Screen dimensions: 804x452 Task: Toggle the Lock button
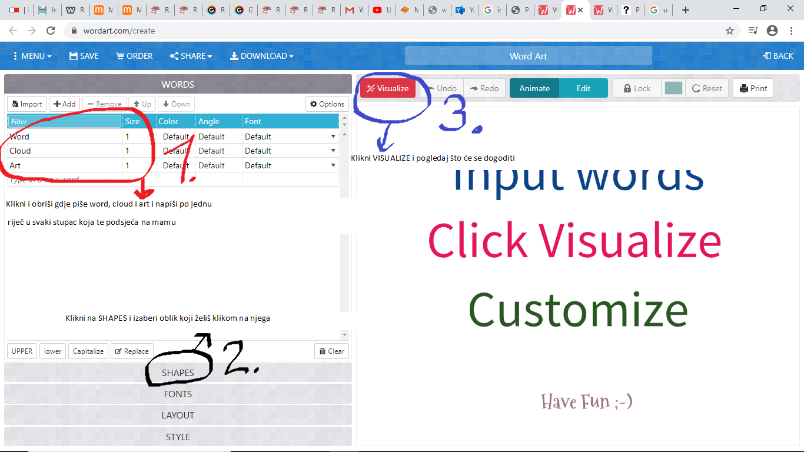(x=636, y=88)
